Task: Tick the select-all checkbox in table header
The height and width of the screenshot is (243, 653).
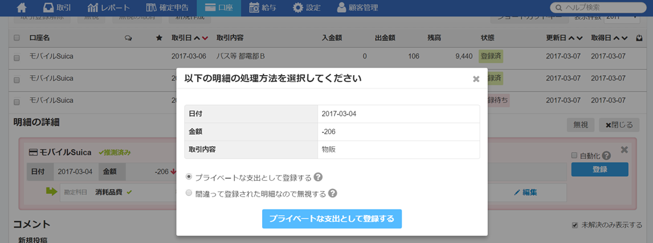Action: tap(17, 38)
